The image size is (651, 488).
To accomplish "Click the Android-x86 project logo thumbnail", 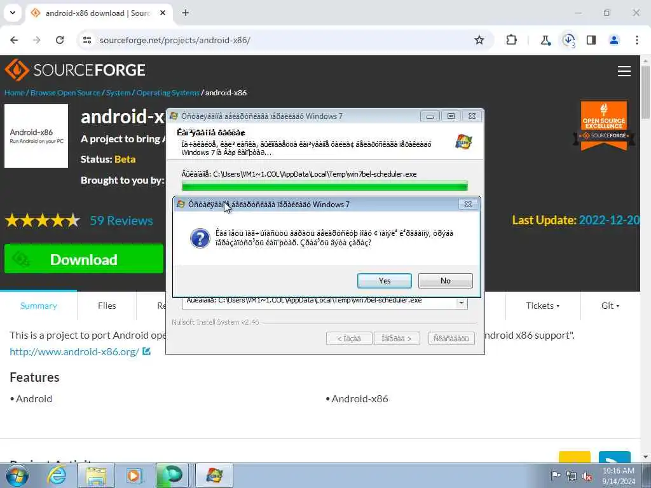I will coord(36,136).
